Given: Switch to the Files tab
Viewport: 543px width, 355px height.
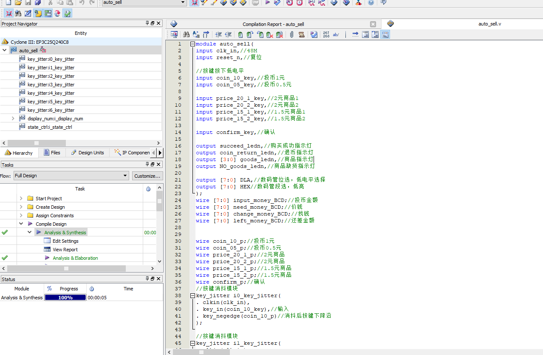Looking at the screenshot, I should (x=52, y=153).
